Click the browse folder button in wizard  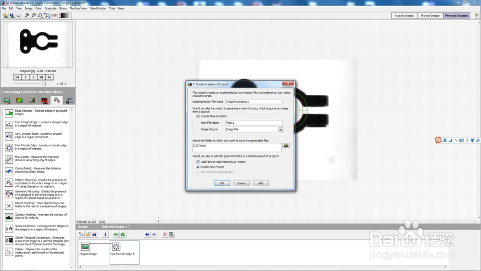pyautogui.click(x=286, y=145)
